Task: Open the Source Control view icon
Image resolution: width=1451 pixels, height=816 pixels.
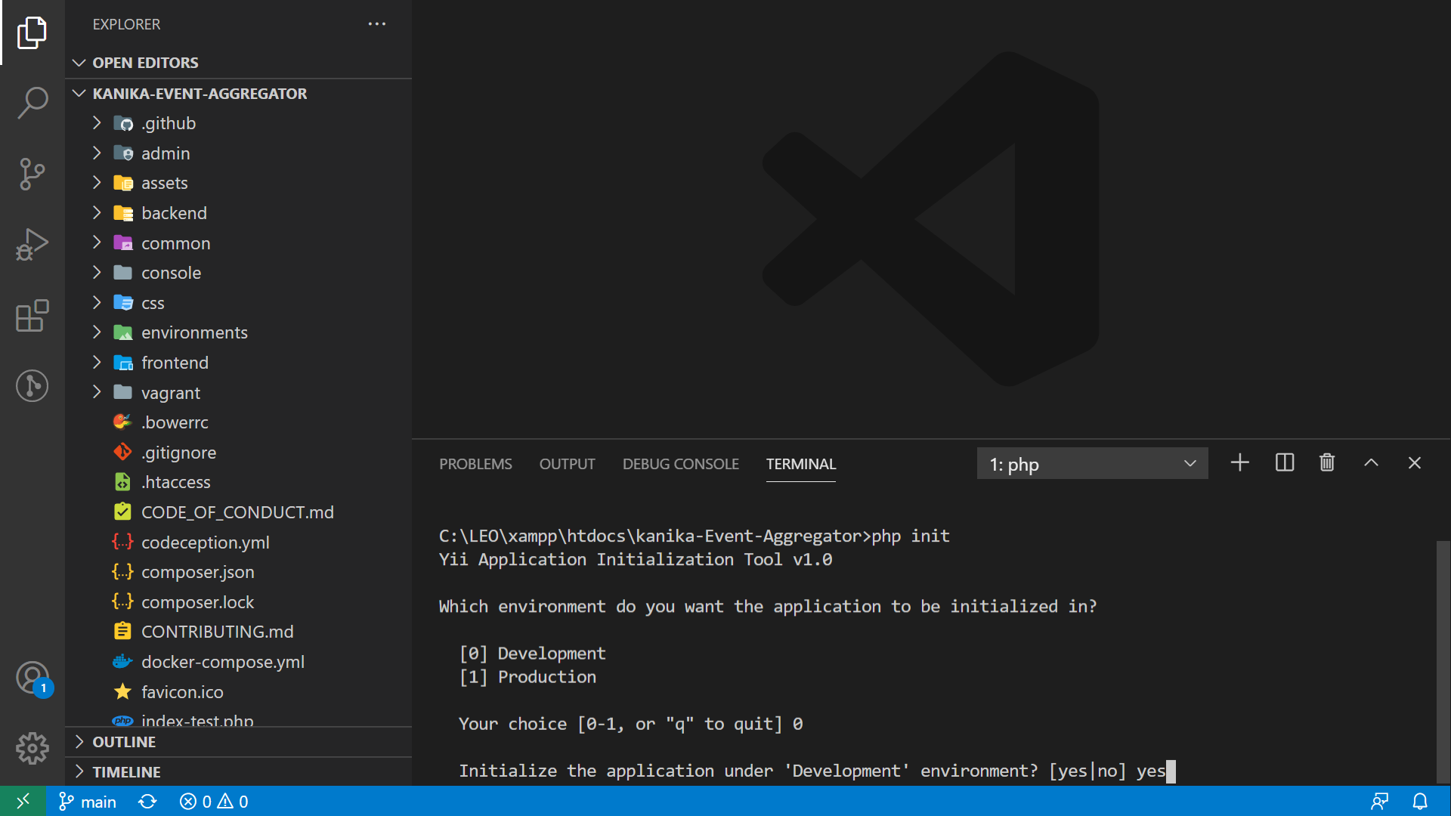Action: [32, 175]
